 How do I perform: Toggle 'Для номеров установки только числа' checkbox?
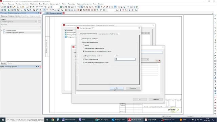tap(84, 62)
